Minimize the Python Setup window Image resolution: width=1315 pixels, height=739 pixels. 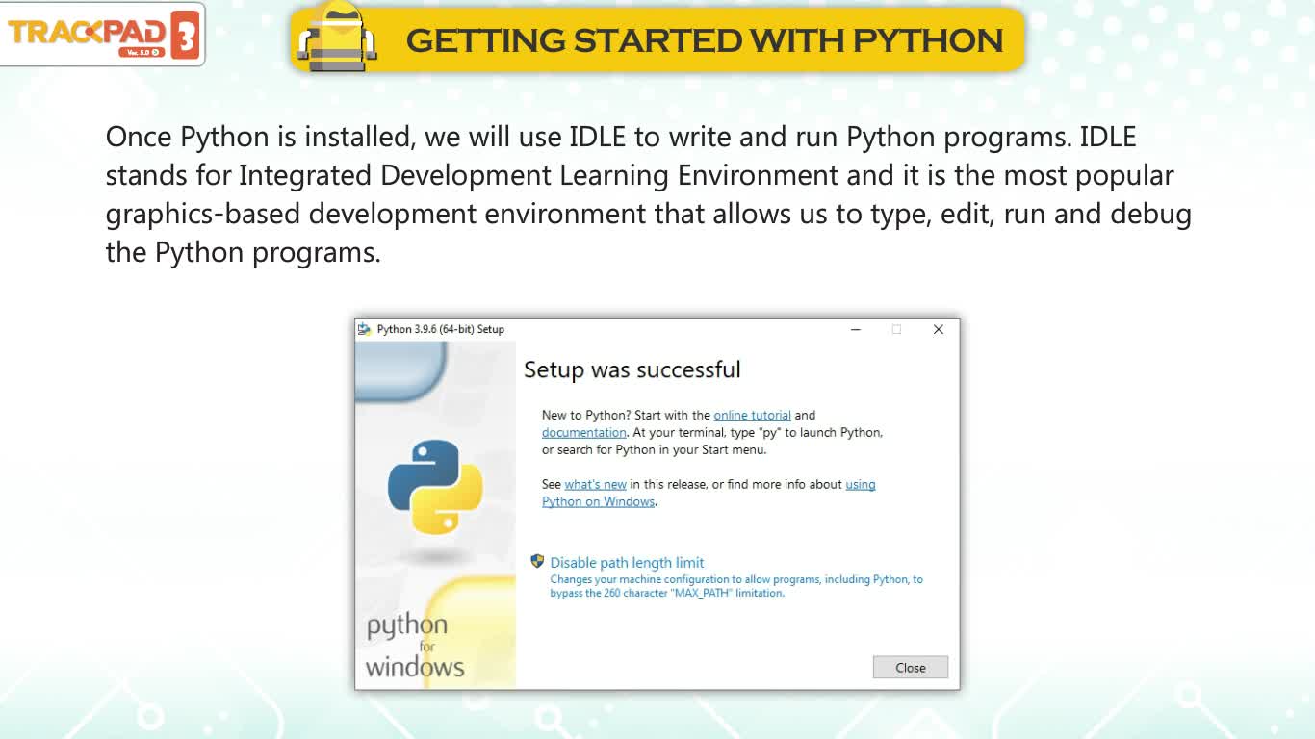(855, 329)
